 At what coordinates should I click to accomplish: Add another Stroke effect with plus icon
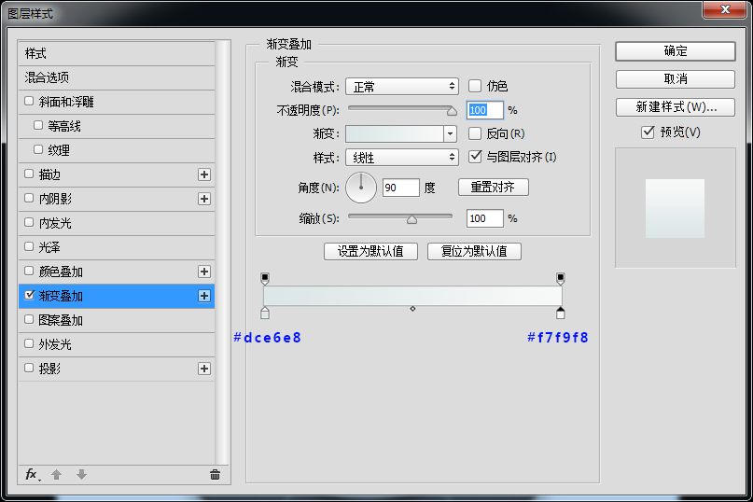[x=204, y=174]
